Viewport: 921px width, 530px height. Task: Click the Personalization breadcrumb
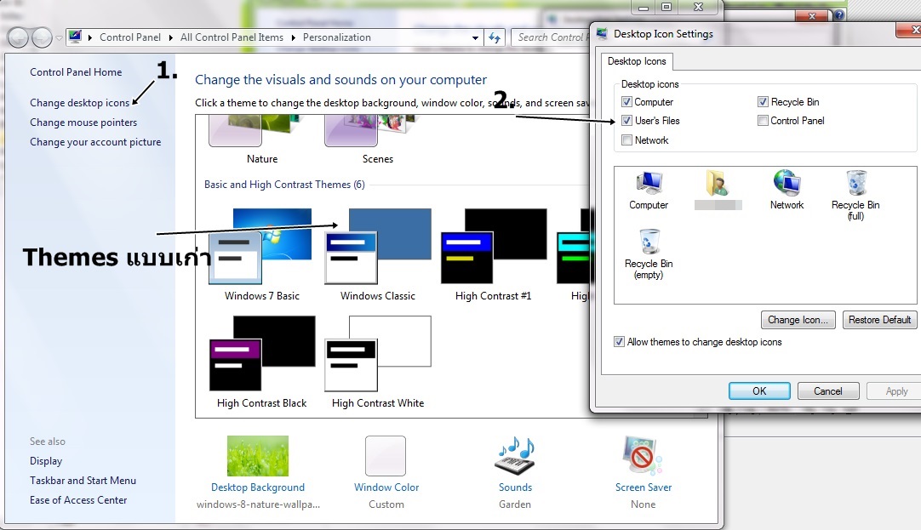coord(336,37)
